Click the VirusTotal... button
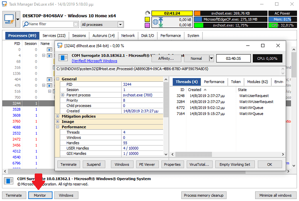 199,164
